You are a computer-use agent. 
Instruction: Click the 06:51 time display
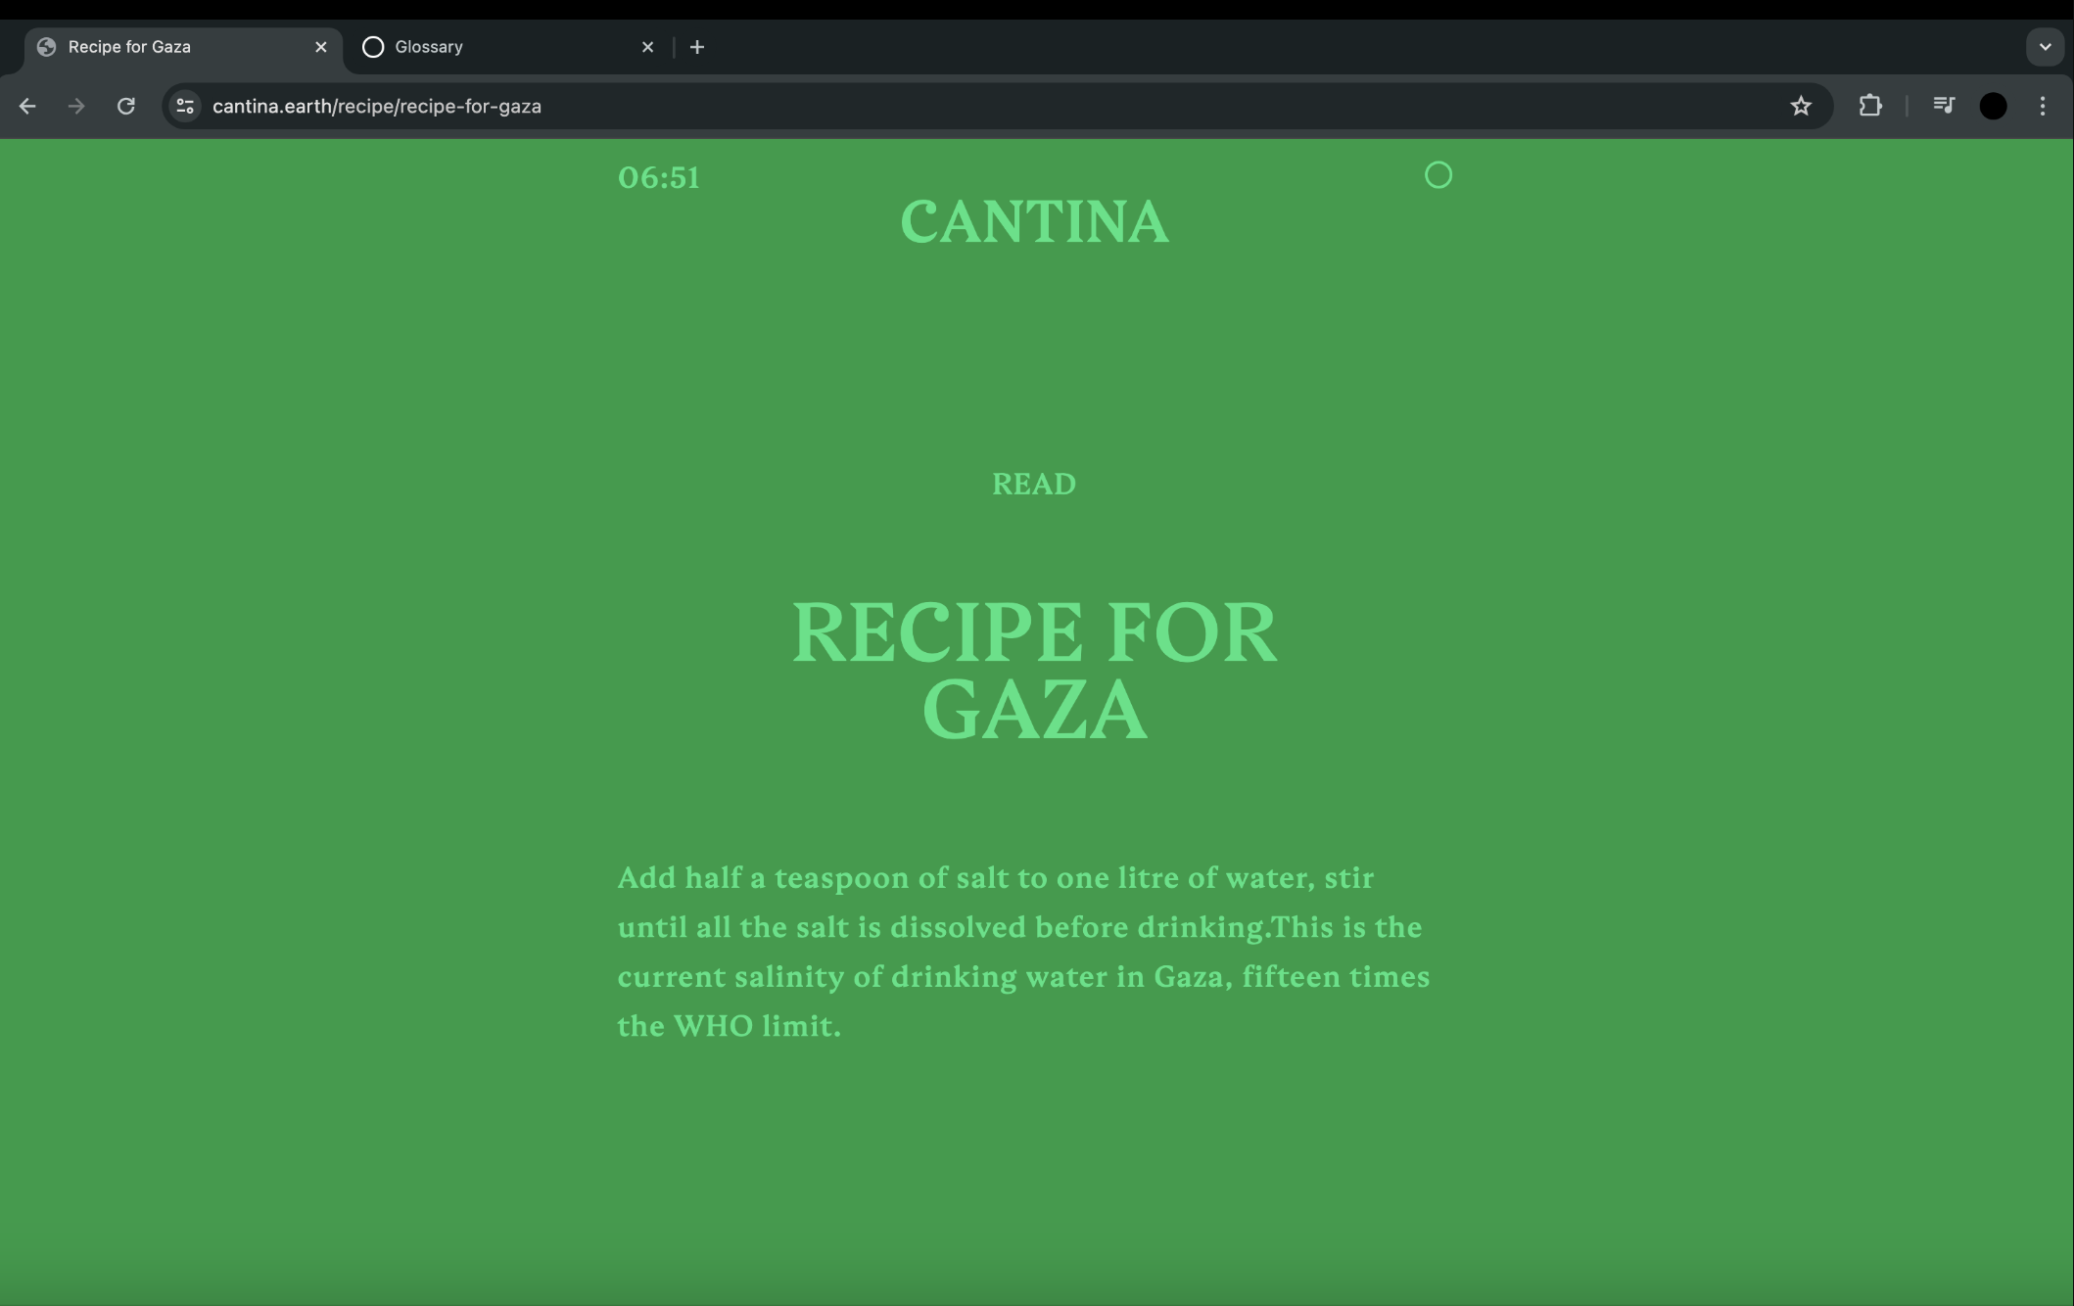[x=658, y=177]
